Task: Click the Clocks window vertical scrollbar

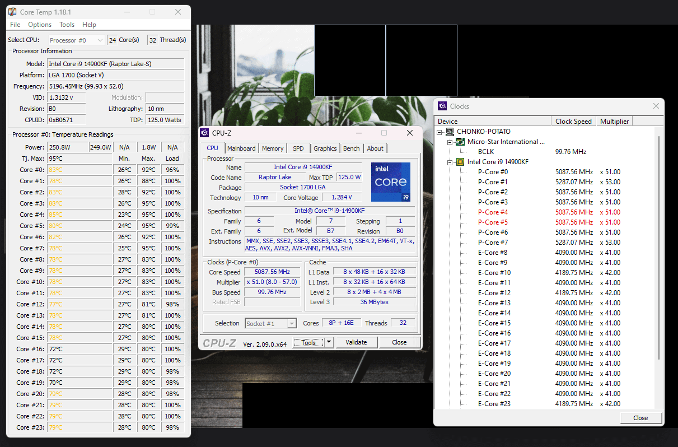Action: 660,246
